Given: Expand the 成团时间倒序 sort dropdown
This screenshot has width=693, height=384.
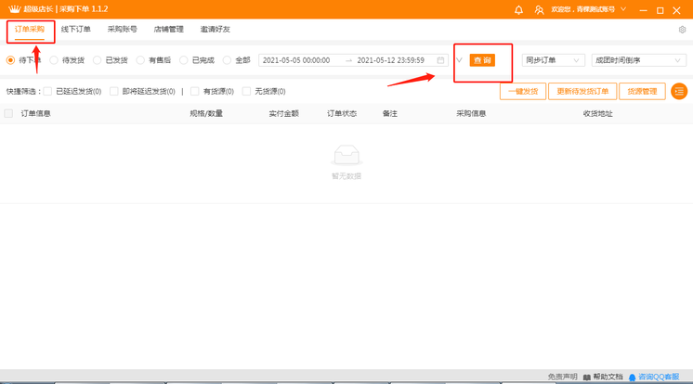Looking at the screenshot, I should point(639,60).
